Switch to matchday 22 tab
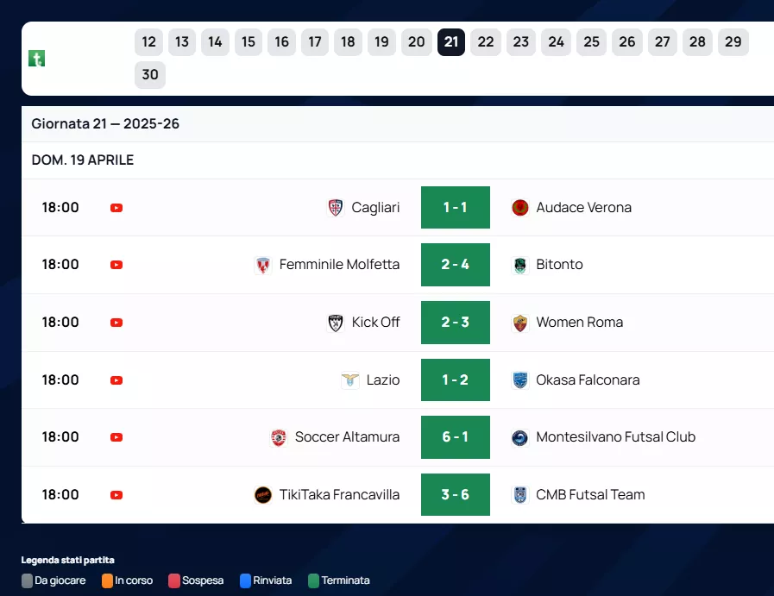Screen dimensions: 774x596 486,42
